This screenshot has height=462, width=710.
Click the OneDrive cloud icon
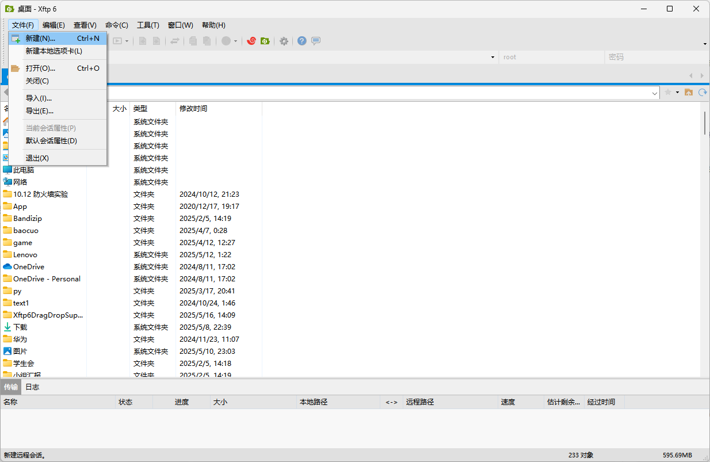point(7,267)
